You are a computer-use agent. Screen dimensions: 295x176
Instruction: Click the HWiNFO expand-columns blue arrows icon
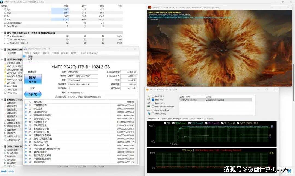(x=4, y=171)
